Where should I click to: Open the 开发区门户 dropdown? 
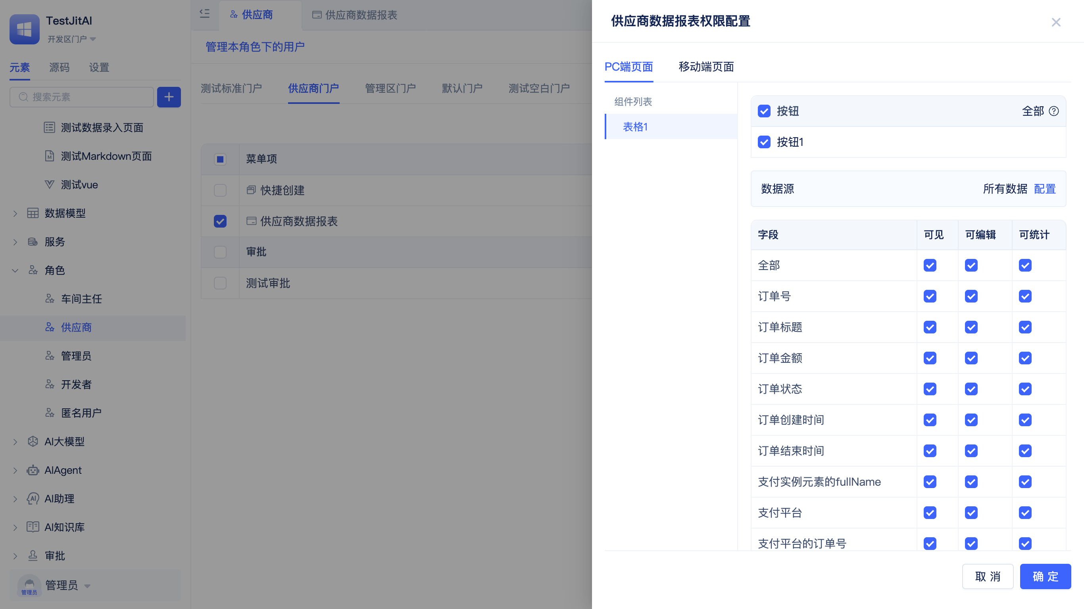tap(71, 39)
